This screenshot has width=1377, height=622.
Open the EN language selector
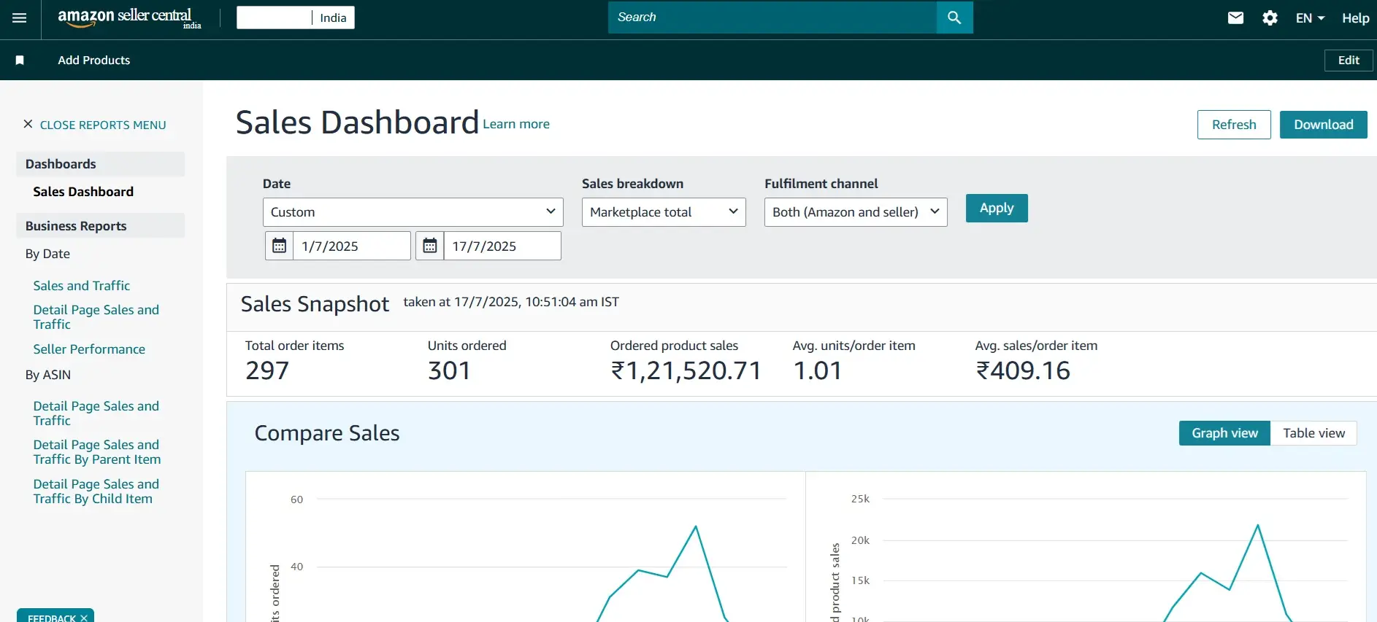pyautogui.click(x=1310, y=18)
